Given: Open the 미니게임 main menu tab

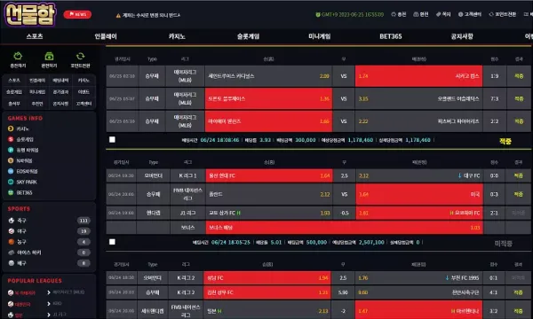Looking at the screenshot, I should pos(319,36).
